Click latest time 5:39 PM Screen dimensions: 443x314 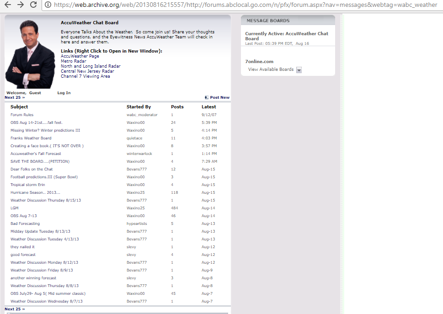pyautogui.click(x=209, y=122)
